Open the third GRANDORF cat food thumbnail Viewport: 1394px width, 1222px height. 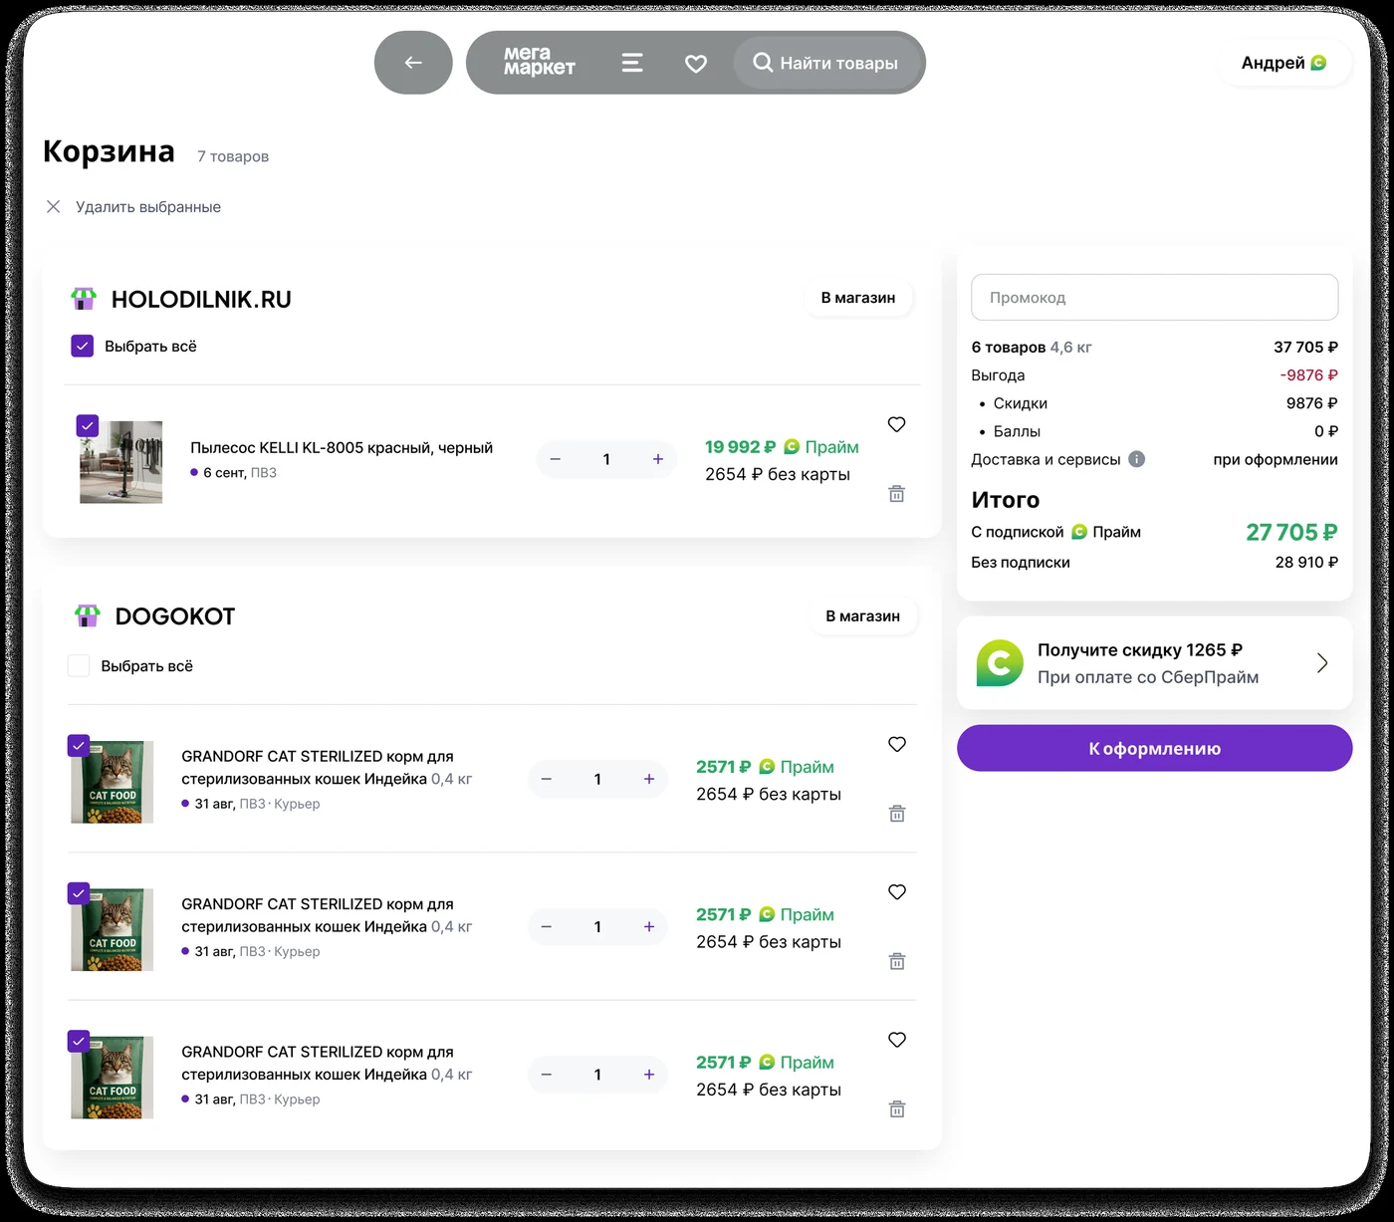[x=113, y=1078]
